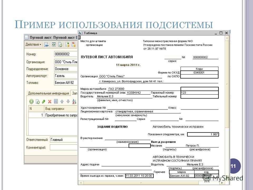Switch to the partially hidden Зап tab
253x190 pixels.
(x=74, y=93)
